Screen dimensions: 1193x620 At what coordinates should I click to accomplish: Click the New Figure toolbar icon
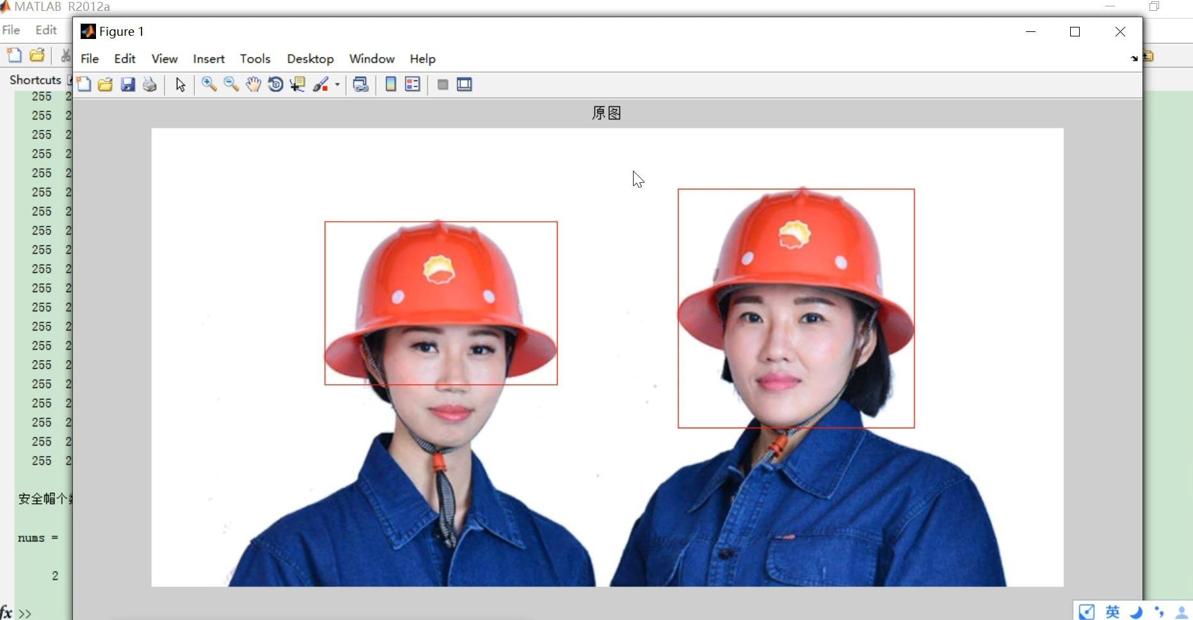pyautogui.click(x=84, y=84)
